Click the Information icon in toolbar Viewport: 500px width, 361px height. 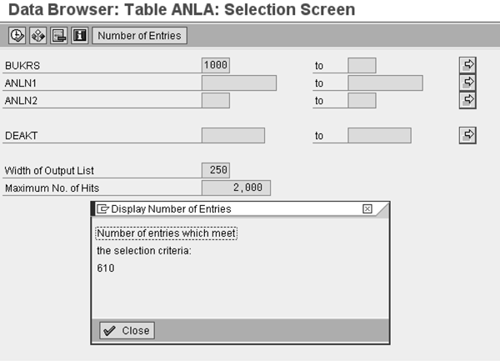pyautogui.click(x=80, y=36)
